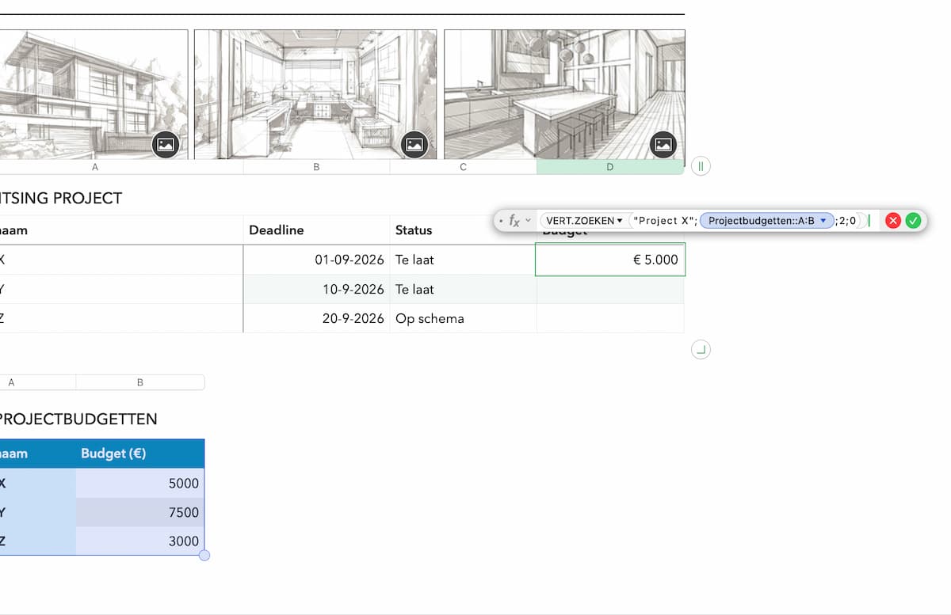Select the "Te laat" status in the 01-09-2026 row
Viewport: 951px width, 615px height.
click(463, 260)
